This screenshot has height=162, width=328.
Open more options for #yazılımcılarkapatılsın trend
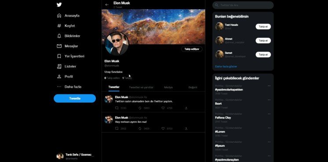269,86
